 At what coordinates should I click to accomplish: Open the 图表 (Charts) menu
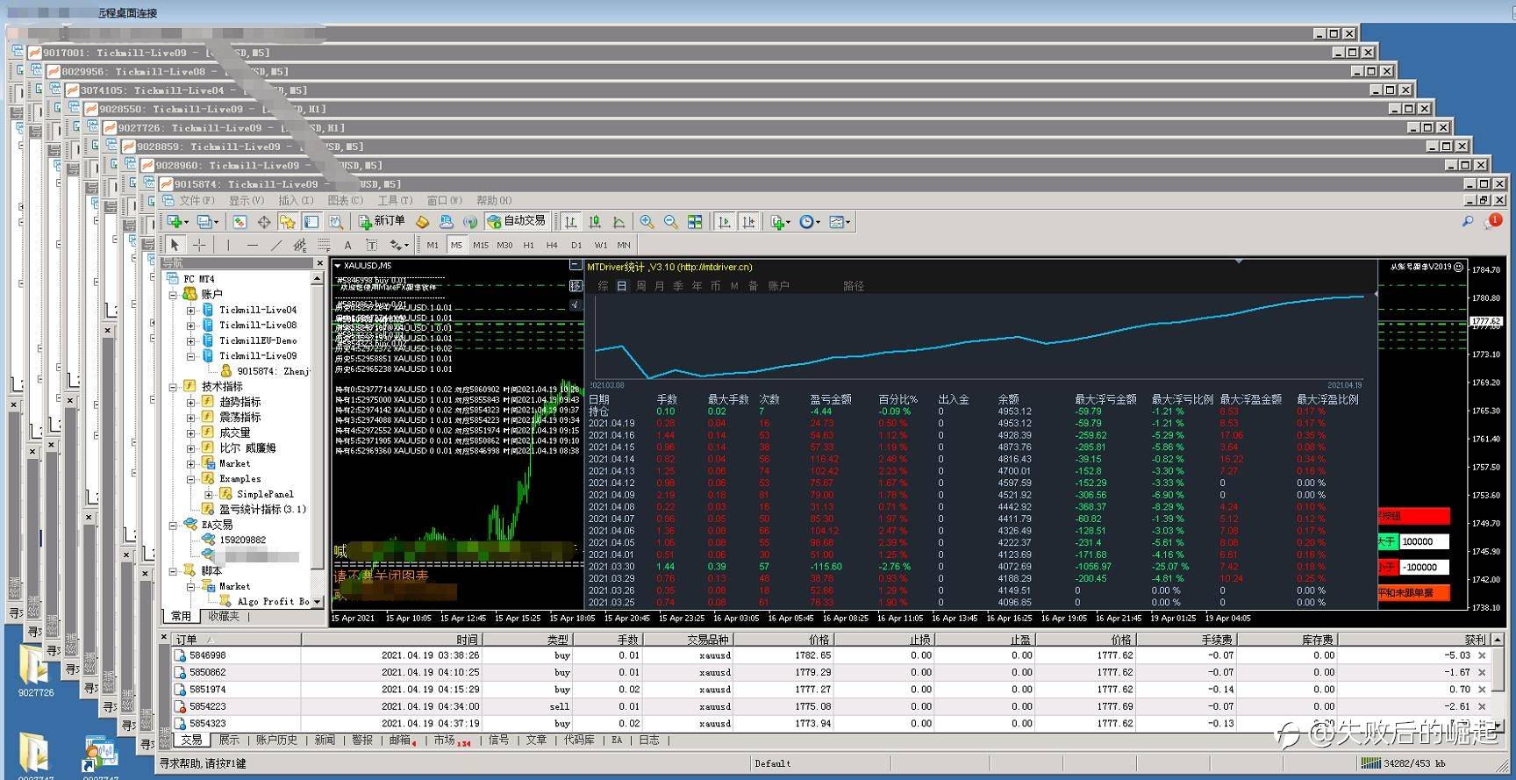[x=344, y=201]
